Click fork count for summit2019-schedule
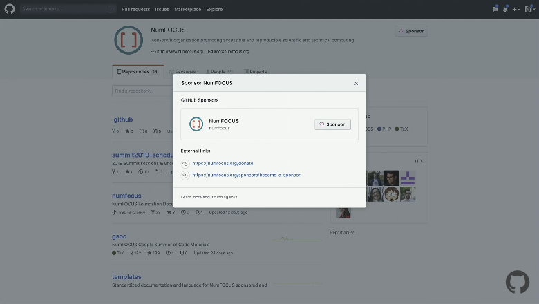Image resolution: width=539 pixels, height=304 pixels. tap(115, 172)
